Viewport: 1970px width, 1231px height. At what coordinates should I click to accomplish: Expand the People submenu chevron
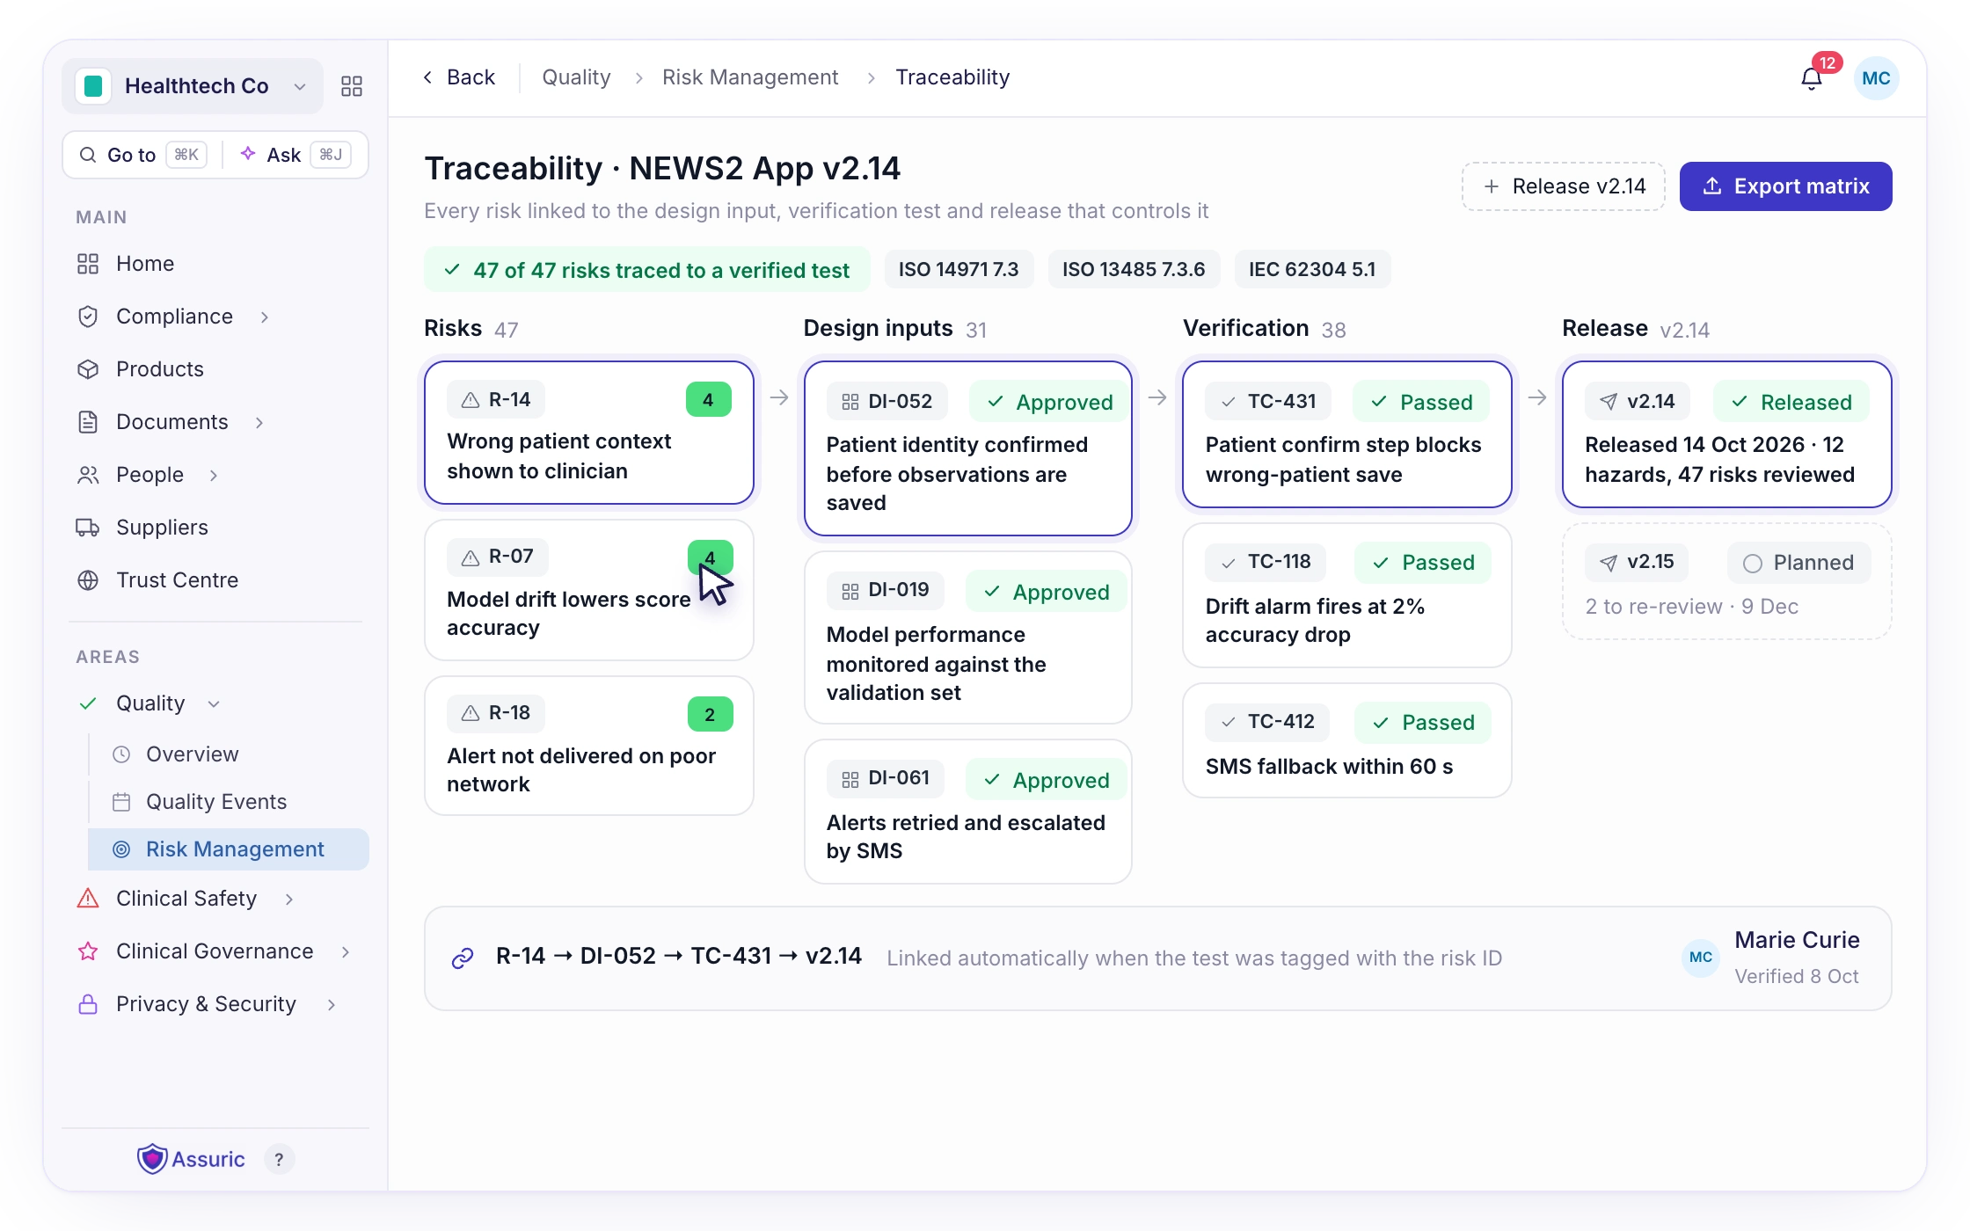[214, 475]
